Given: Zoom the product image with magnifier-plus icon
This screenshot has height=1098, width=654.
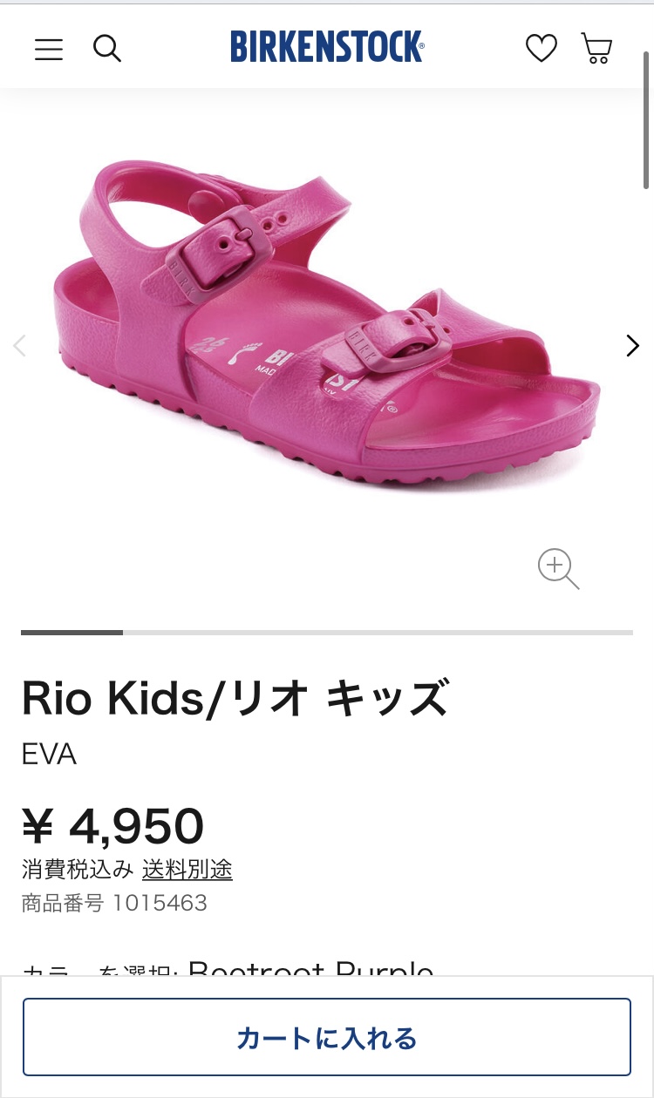Looking at the screenshot, I should (559, 569).
